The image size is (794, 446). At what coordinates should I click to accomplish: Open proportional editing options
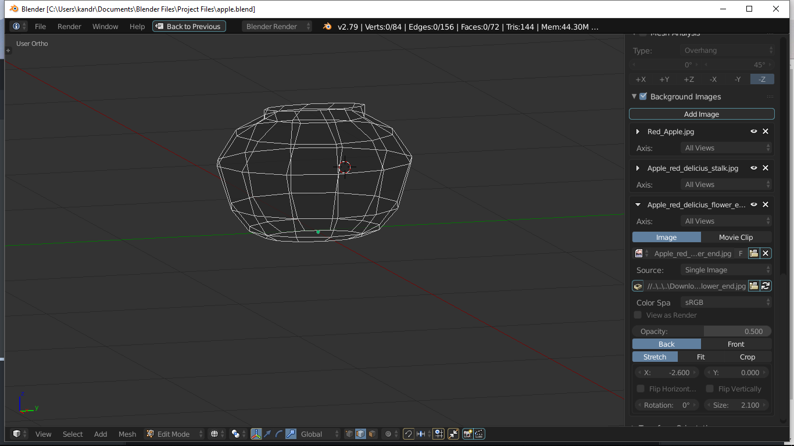tap(390, 434)
